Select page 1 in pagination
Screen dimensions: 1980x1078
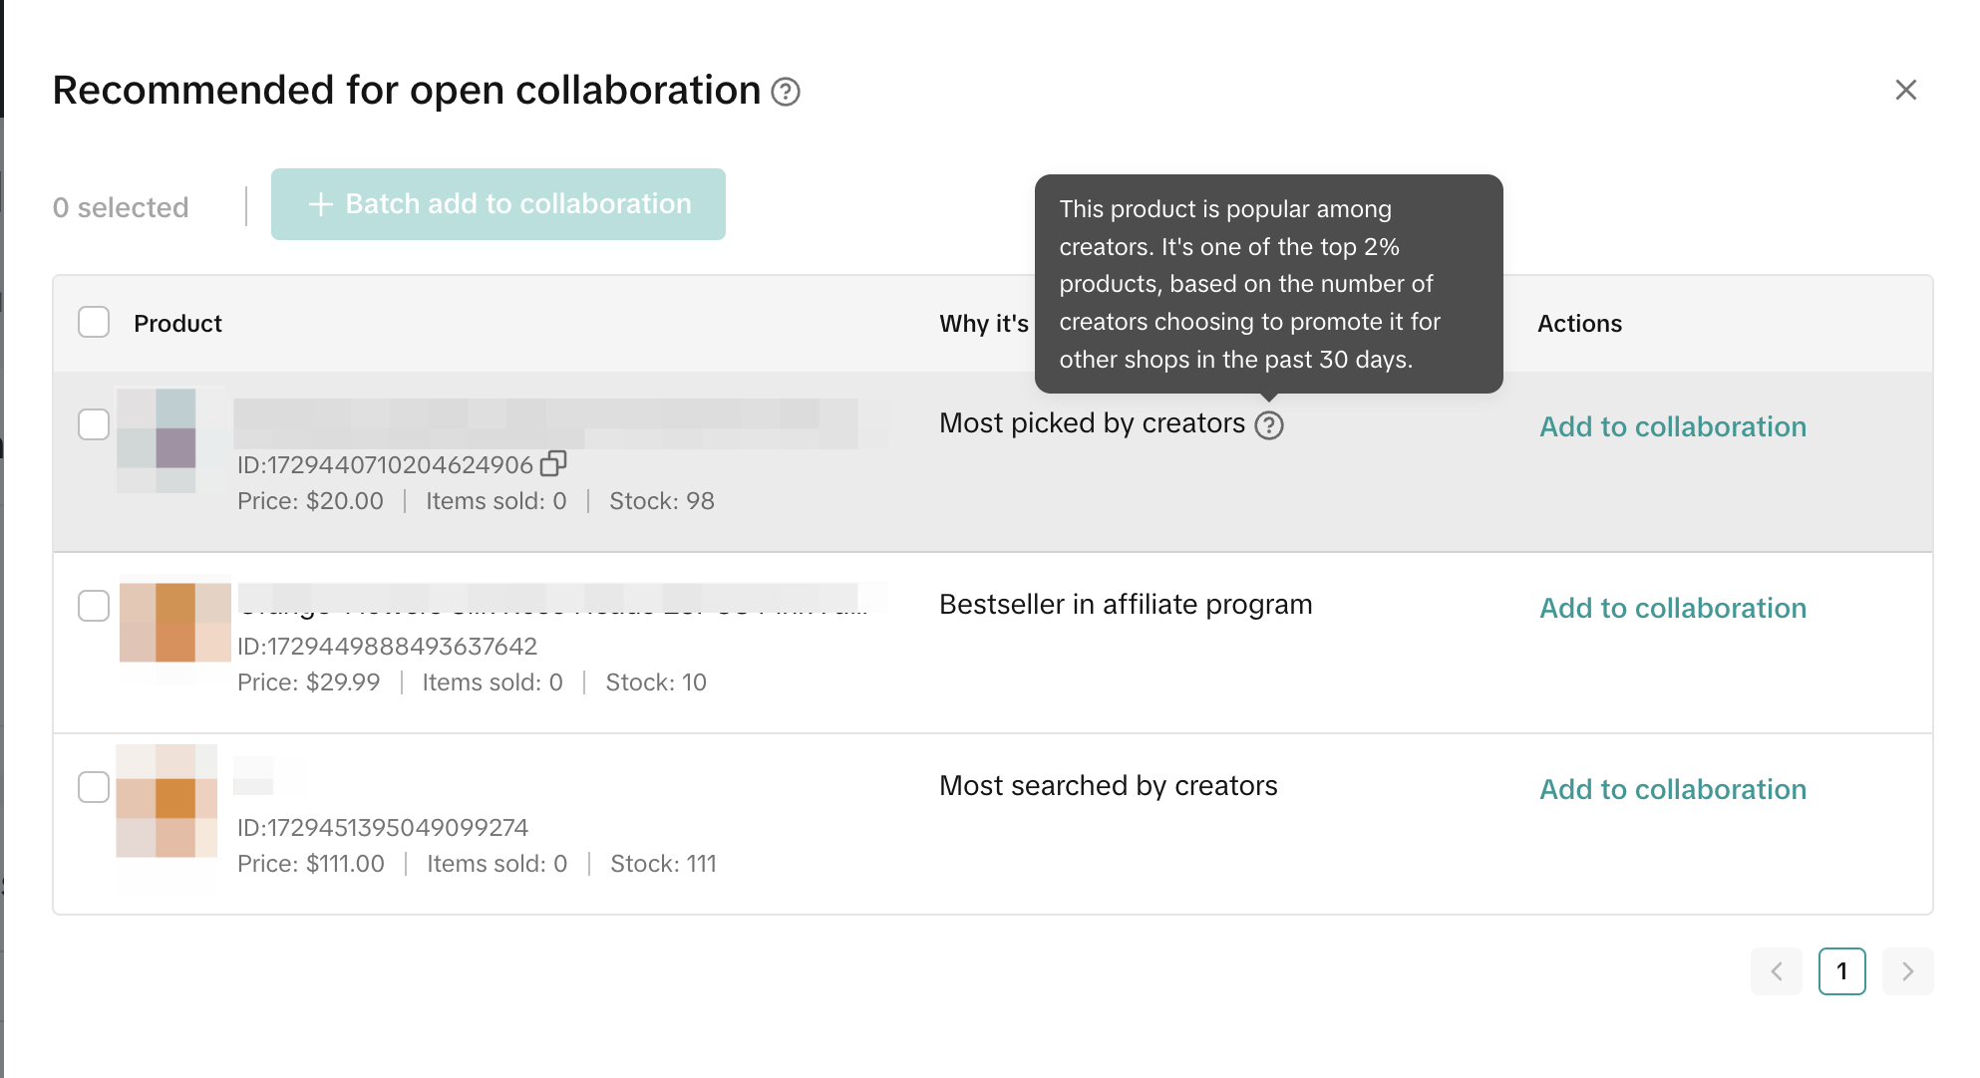click(1841, 971)
